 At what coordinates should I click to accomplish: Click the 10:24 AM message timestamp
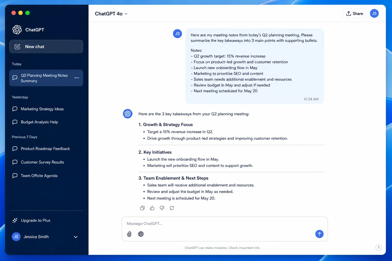(x=311, y=99)
